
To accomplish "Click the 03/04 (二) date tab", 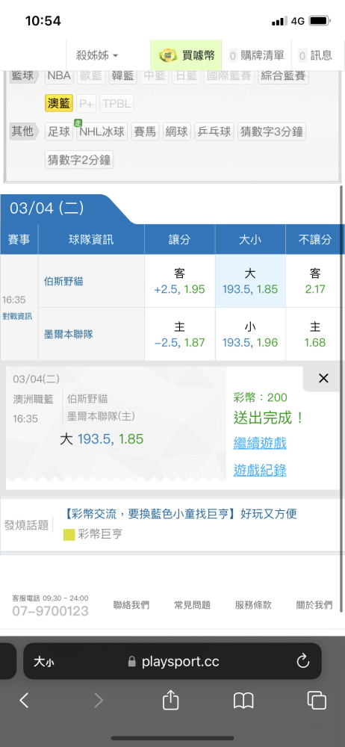I will [x=47, y=208].
